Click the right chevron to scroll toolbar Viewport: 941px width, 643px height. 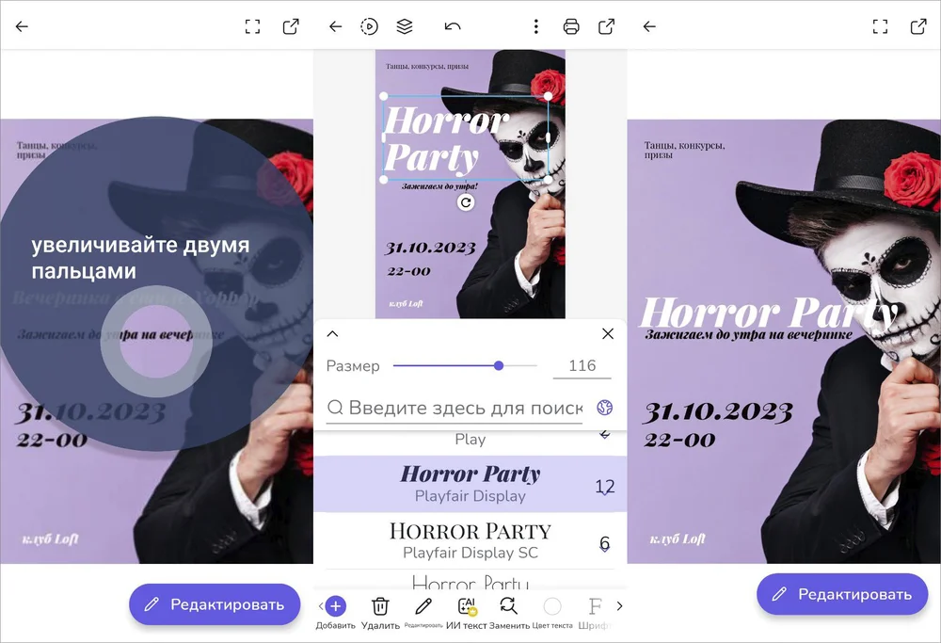[x=620, y=606]
